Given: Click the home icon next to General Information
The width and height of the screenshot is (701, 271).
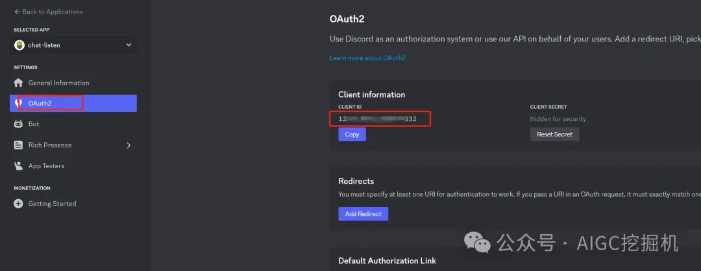Looking at the screenshot, I should coord(18,83).
